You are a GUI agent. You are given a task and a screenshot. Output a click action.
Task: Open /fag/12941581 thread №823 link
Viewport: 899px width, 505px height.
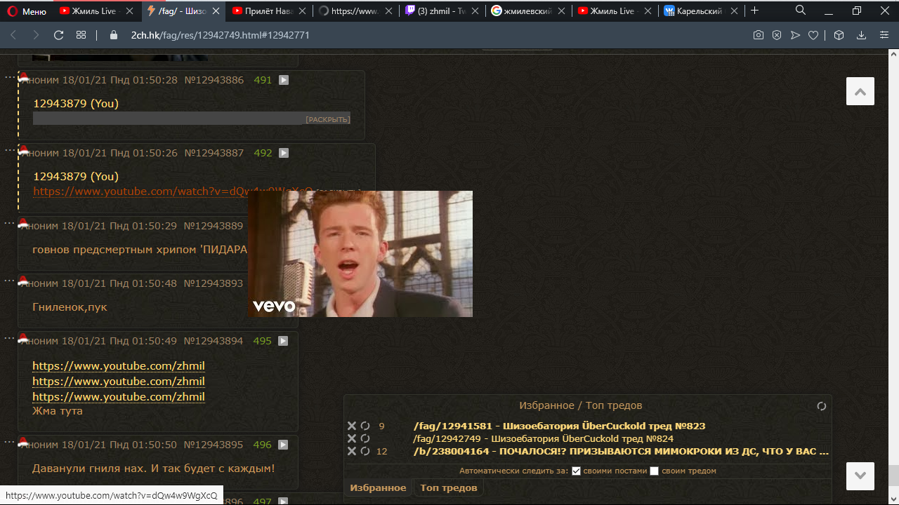click(x=559, y=426)
